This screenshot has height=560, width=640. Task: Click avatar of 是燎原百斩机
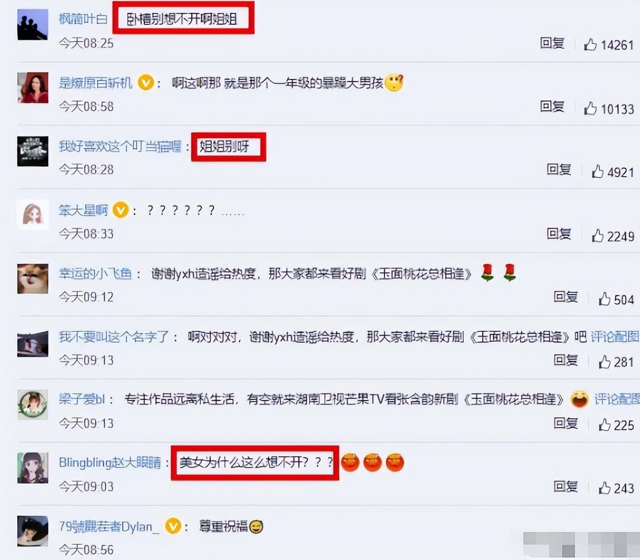point(32,88)
